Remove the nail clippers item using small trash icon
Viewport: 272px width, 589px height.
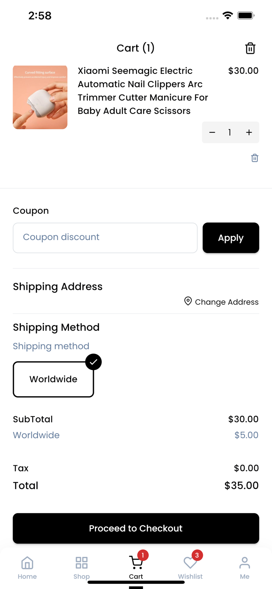(x=255, y=158)
